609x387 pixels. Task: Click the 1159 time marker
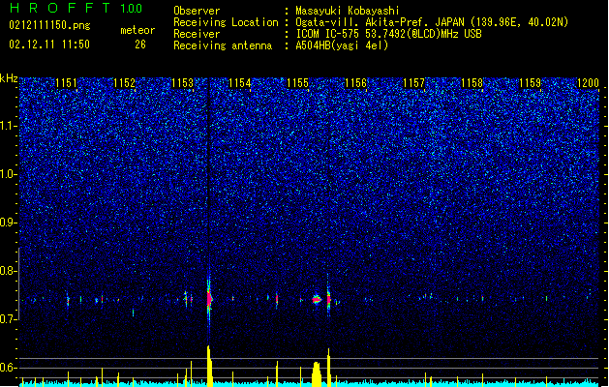click(531, 83)
